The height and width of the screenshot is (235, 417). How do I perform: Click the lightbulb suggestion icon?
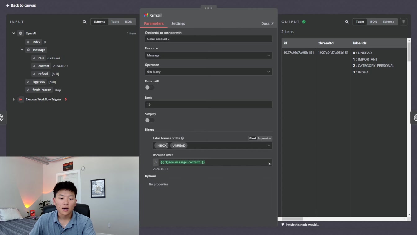[x=283, y=225]
